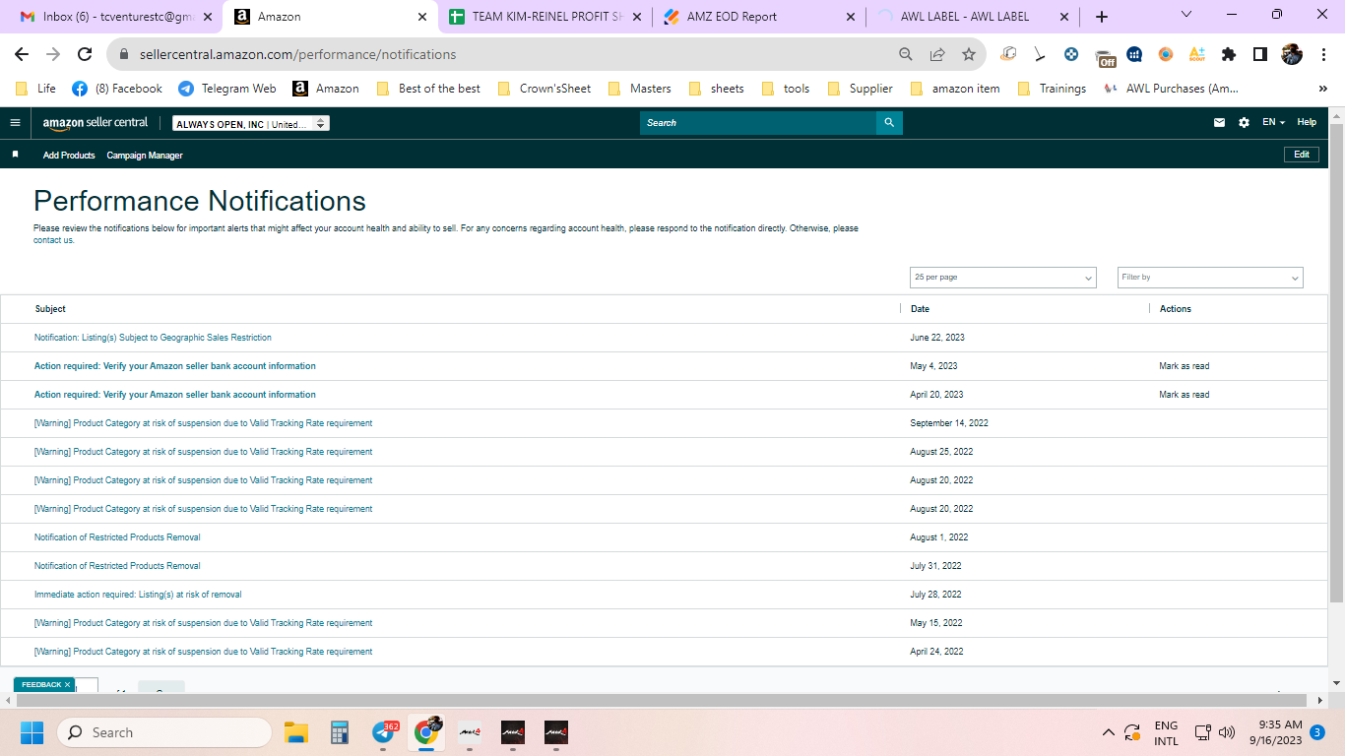Open the Chrome Extensions puzzle icon
The image size is (1345, 756).
pos(1229,54)
